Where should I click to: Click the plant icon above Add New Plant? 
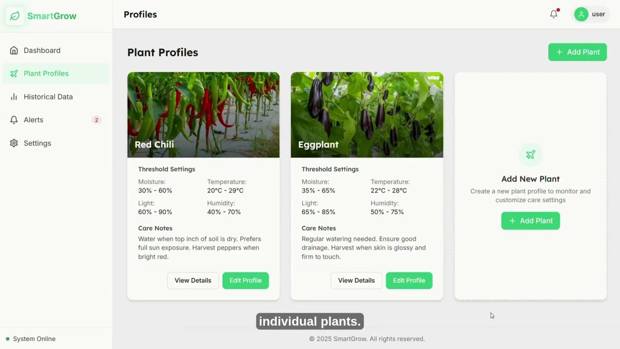tap(530, 155)
